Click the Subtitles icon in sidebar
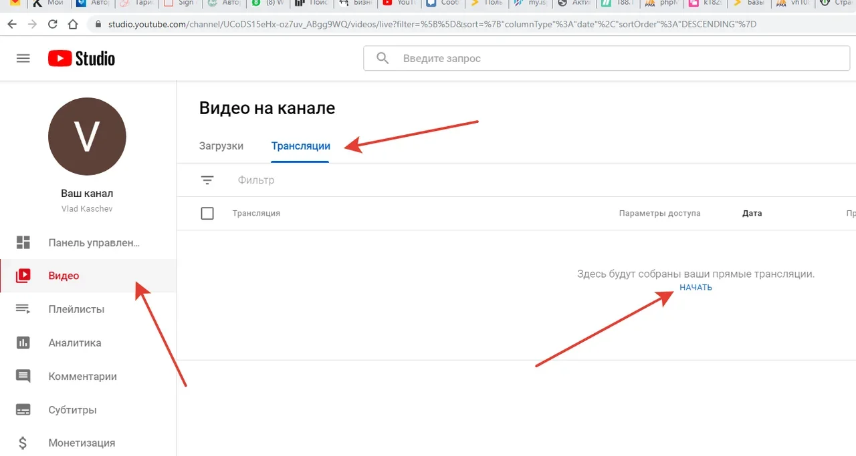The width and height of the screenshot is (856, 456). pyautogui.click(x=23, y=410)
